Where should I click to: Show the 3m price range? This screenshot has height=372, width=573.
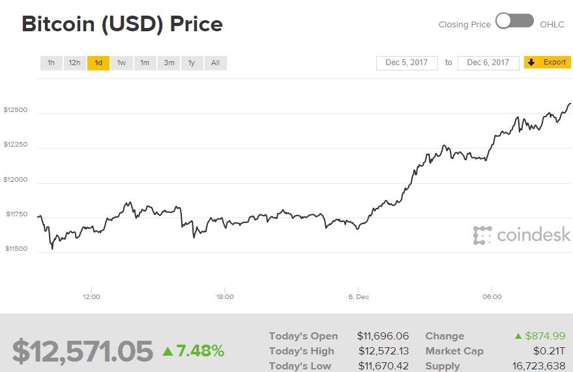click(169, 63)
